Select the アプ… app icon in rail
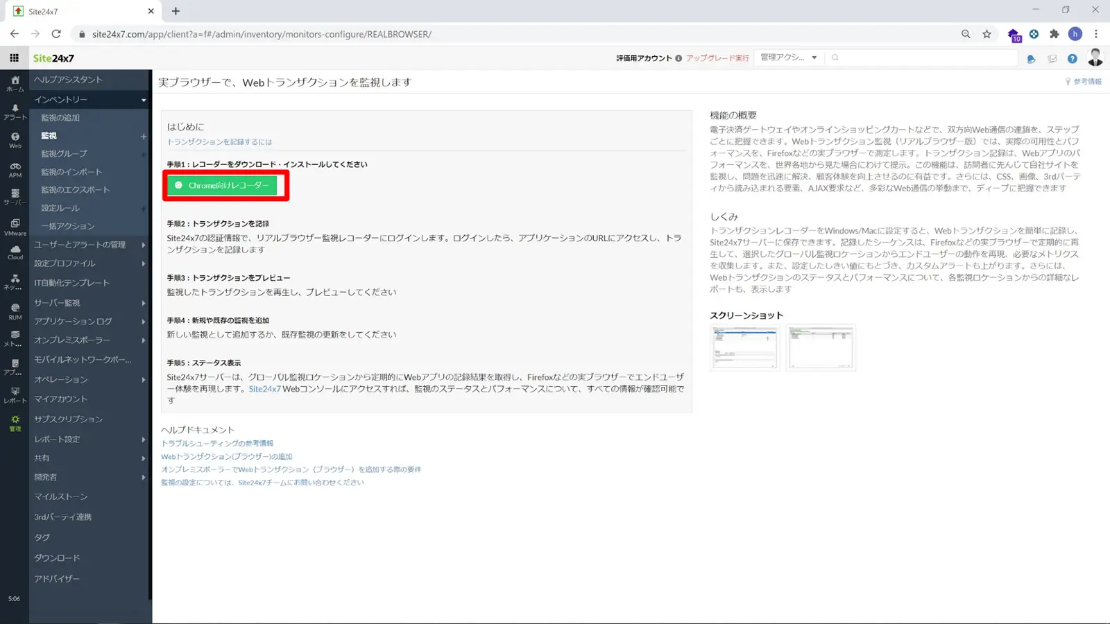This screenshot has width=1110, height=624. (x=15, y=367)
